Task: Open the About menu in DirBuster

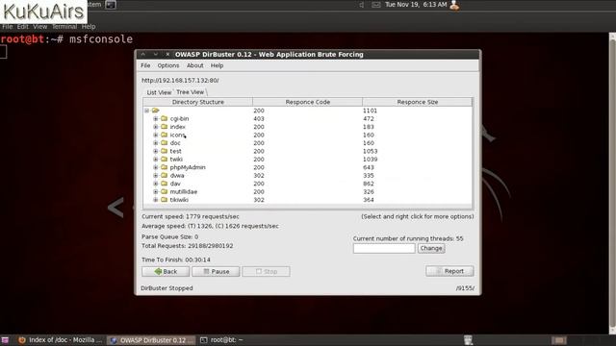Action: click(x=194, y=65)
